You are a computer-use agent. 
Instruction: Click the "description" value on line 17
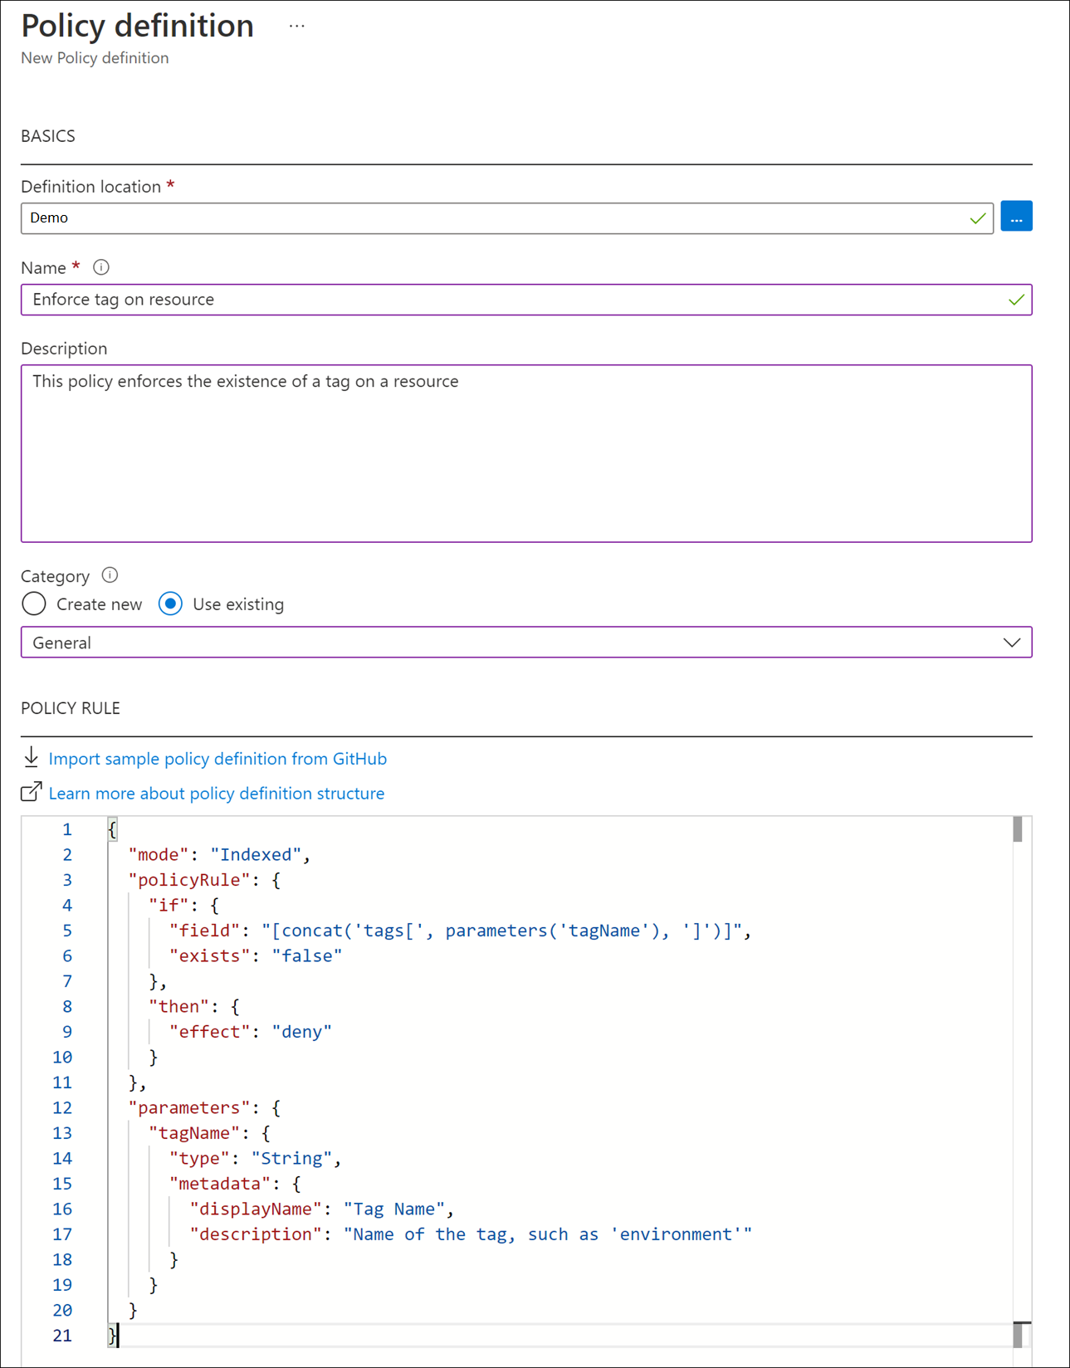point(548,1234)
